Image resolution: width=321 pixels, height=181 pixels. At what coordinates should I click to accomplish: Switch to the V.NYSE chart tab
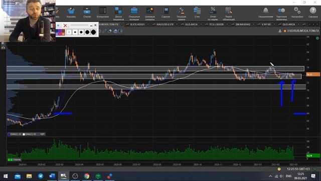click(x=266, y=25)
